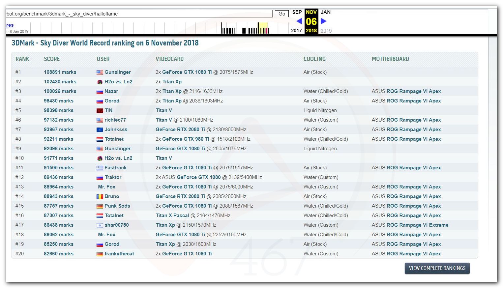The height and width of the screenshot is (288, 503).
Task: Click the USER column header
Action: (103, 59)
